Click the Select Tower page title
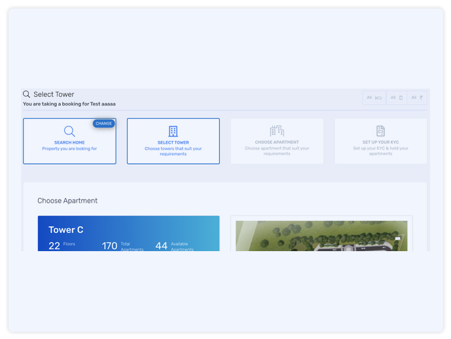 point(54,94)
